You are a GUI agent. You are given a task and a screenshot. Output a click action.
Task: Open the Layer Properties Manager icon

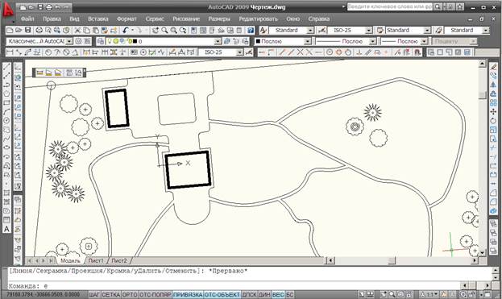click(101, 41)
